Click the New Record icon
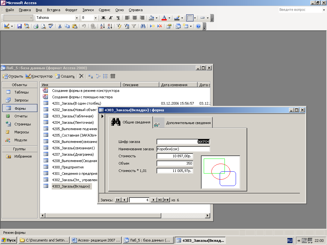Image resolution: width=327 pixels, height=245 pixels. click(152, 26)
